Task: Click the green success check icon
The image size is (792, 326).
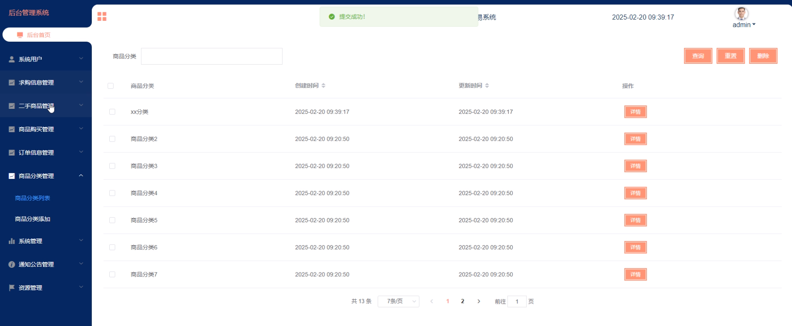Action: 332,17
